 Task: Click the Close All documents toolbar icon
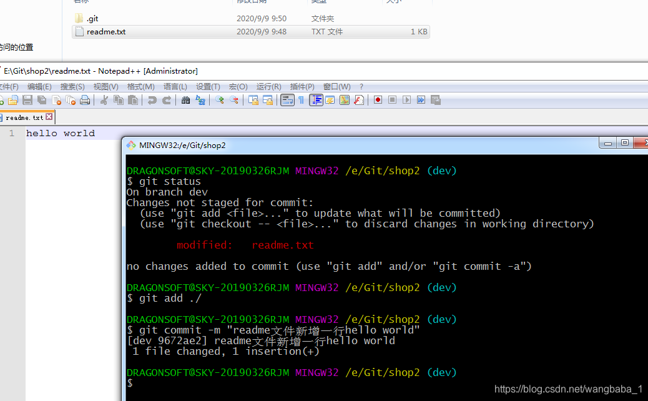71,100
